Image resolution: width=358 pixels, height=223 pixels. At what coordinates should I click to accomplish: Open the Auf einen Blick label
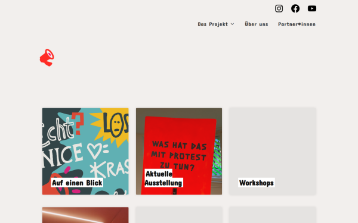77,183
